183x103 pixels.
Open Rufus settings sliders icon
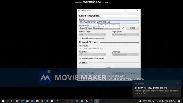pos(89,73)
